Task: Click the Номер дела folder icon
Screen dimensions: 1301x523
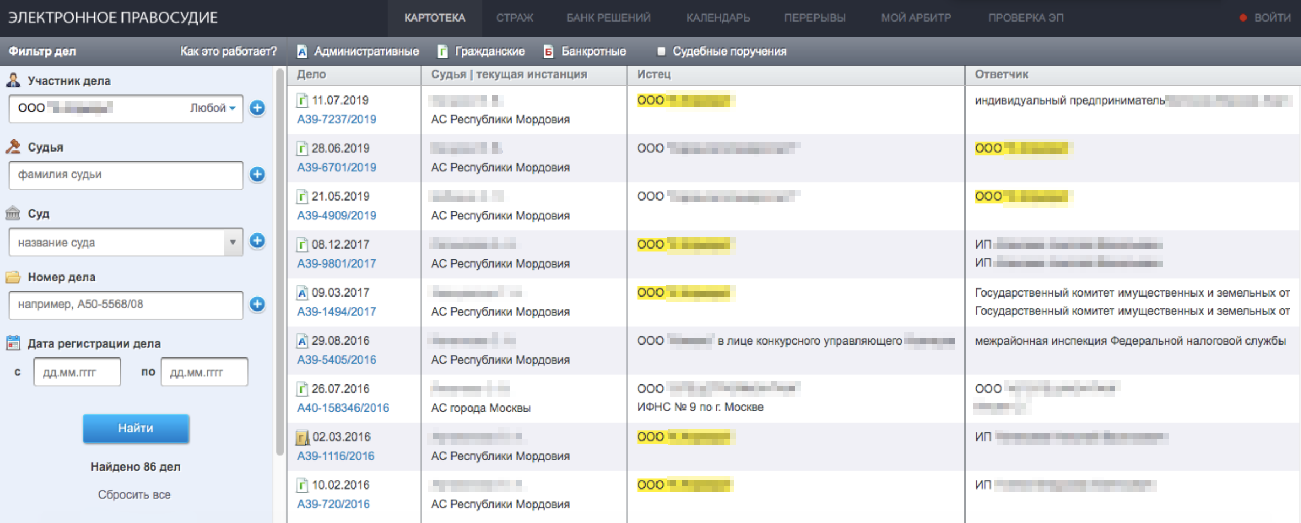Action: coord(13,277)
